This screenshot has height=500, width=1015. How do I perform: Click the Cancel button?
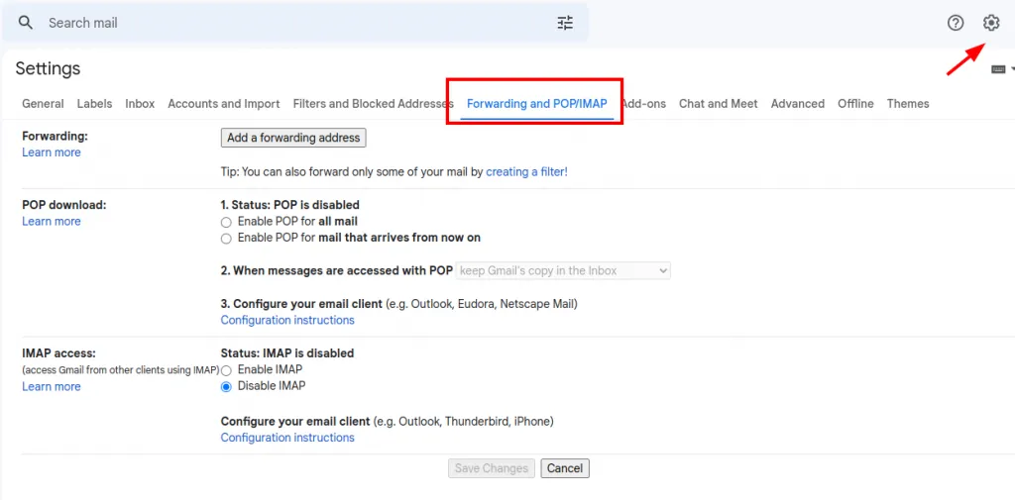pyautogui.click(x=565, y=468)
